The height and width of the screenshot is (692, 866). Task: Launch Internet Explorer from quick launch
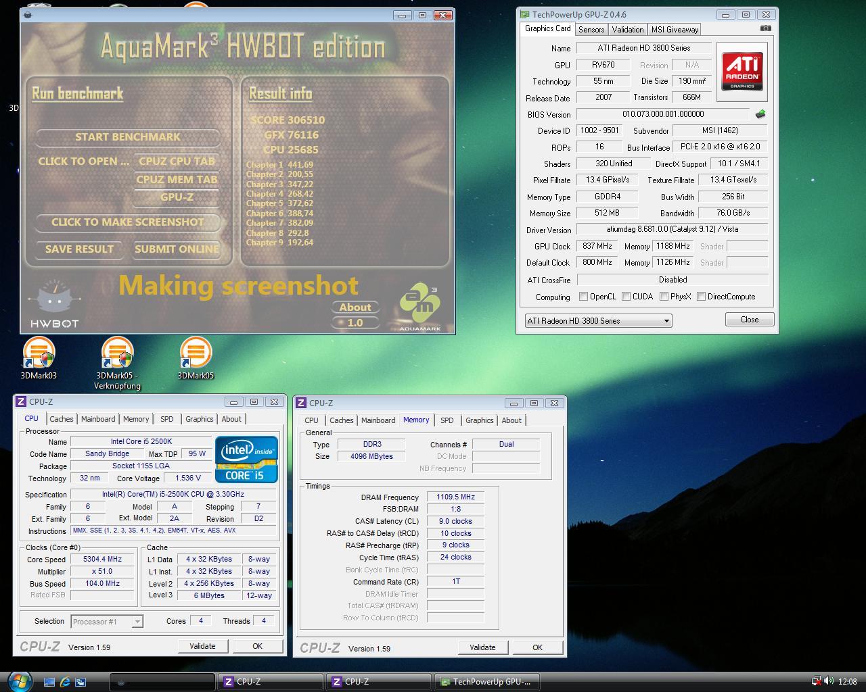[65, 682]
